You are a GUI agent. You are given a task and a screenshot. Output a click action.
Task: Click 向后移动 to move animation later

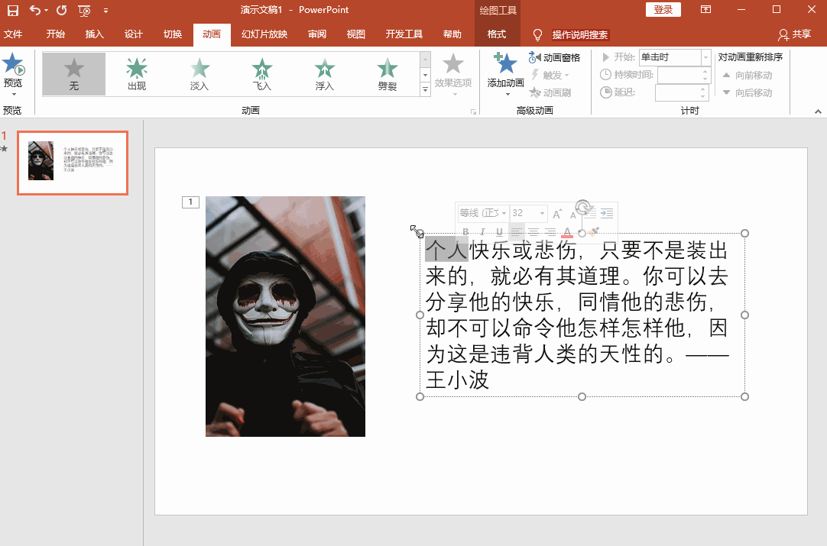tap(748, 92)
